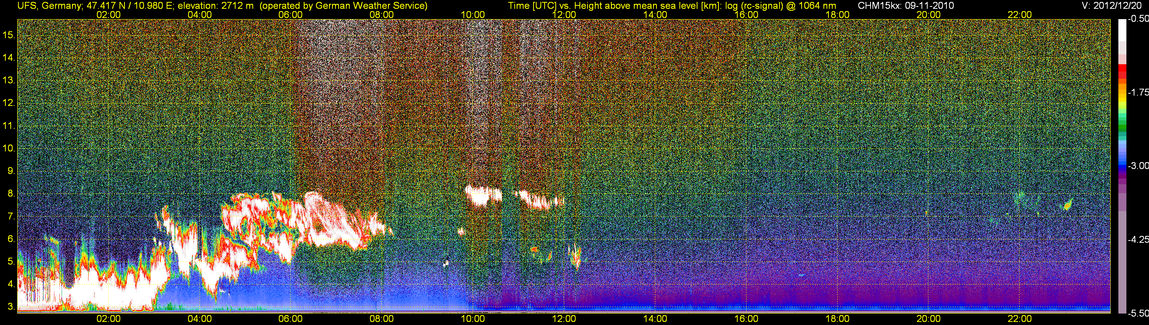
Task: Click the '10:00' tick on the bottom time axis
Action: [x=473, y=319]
